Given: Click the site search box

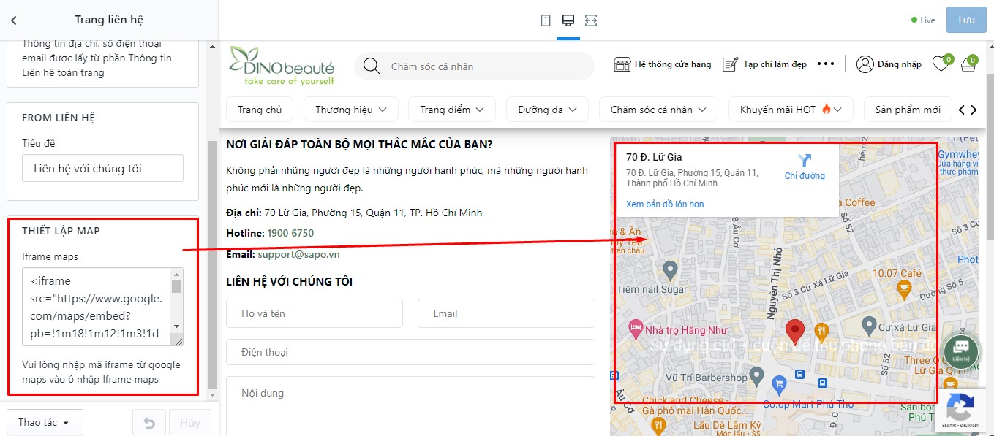Looking at the screenshot, I should coord(474,66).
